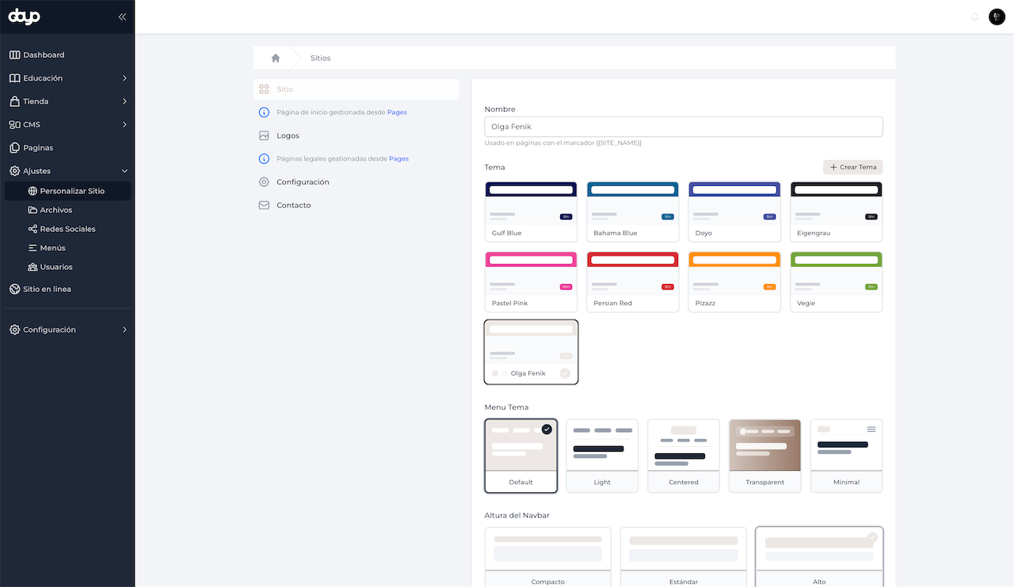Select the Light menu theme option

[602, 456]
